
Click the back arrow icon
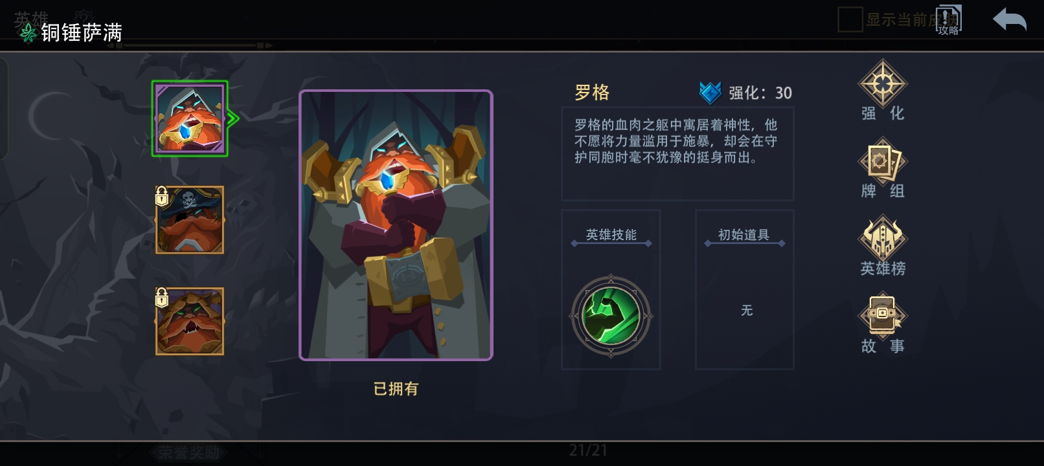coord(1010,19)
